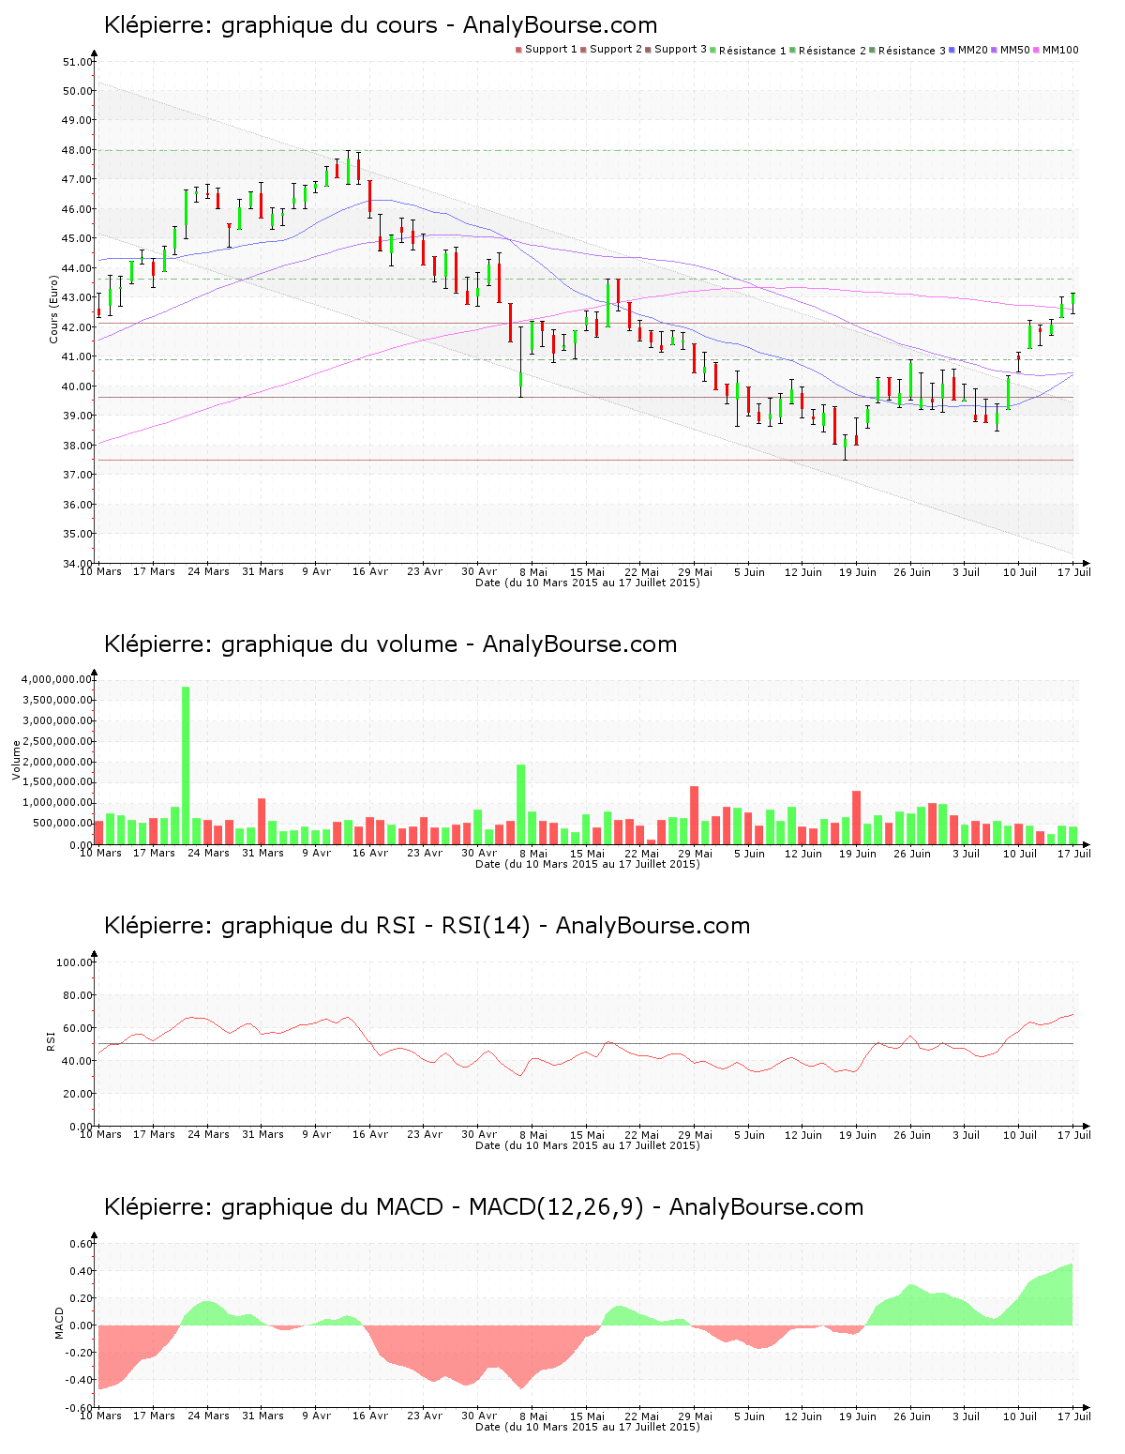
Task: Select the 'Résistance 2' legend label
Action: (x=832, y=51)
